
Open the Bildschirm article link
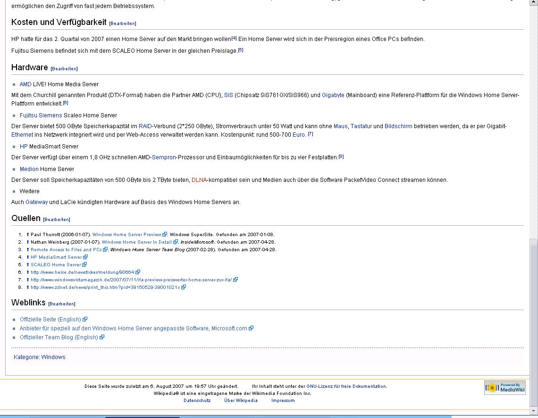point(398,126)
